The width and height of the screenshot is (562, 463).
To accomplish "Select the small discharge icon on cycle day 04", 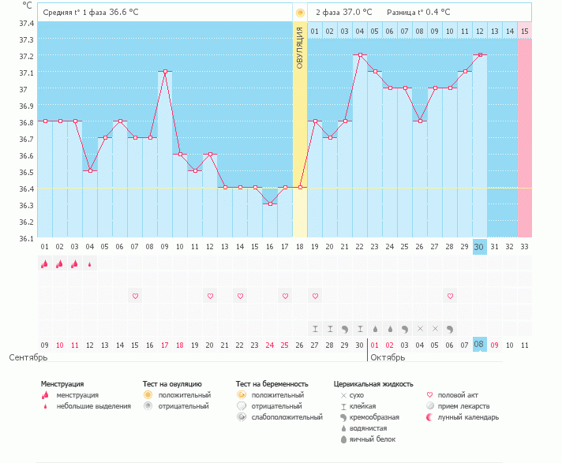I will pyautogui.click(x=90, y=264).
